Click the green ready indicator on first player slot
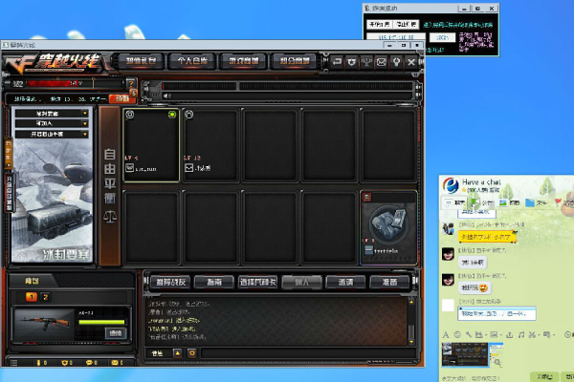This screenshot has height=382, width=574. (x=171, y=115)
